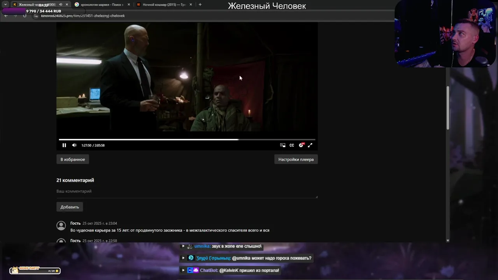Pause the video player
Screen dimensions: 498x280
click(x=64, y=145)
